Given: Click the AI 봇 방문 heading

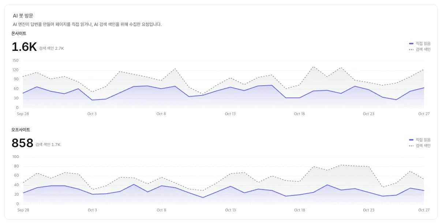Looking at the screenshot, I should pyautogui.click(x=23, y=16).
